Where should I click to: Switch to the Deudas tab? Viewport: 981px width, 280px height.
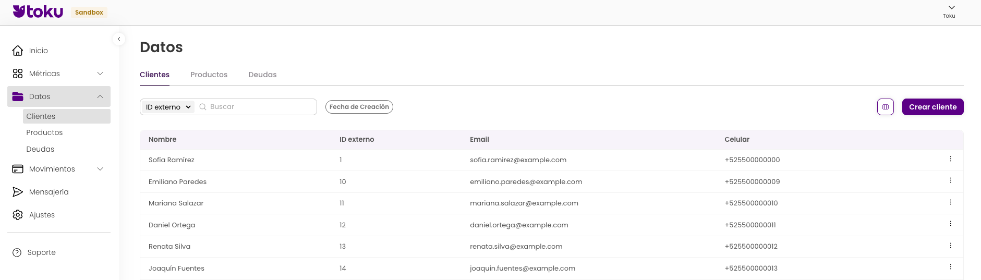pos(262,75)
